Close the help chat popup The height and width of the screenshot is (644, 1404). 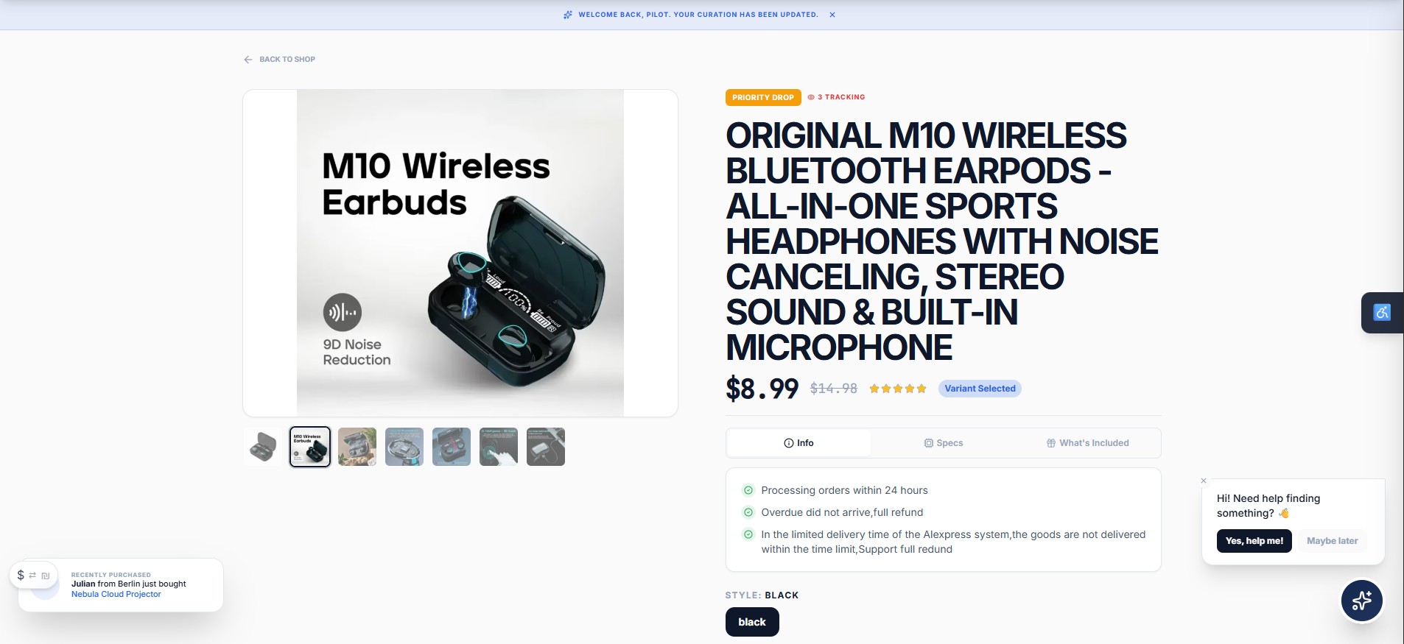(1204, 481)
